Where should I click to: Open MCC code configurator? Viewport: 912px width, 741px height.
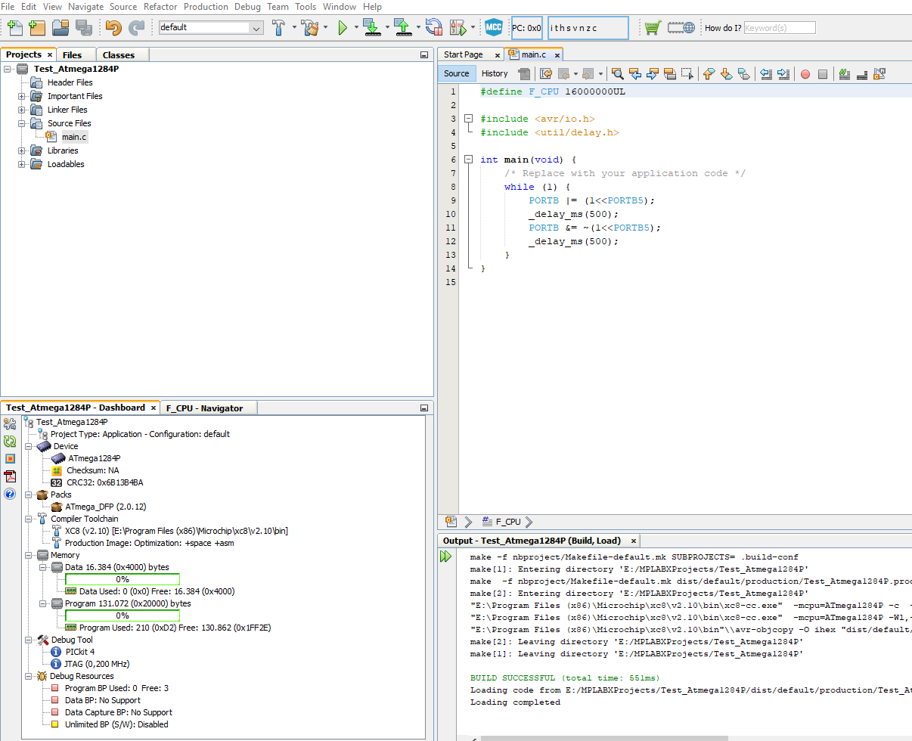[494, 28]
